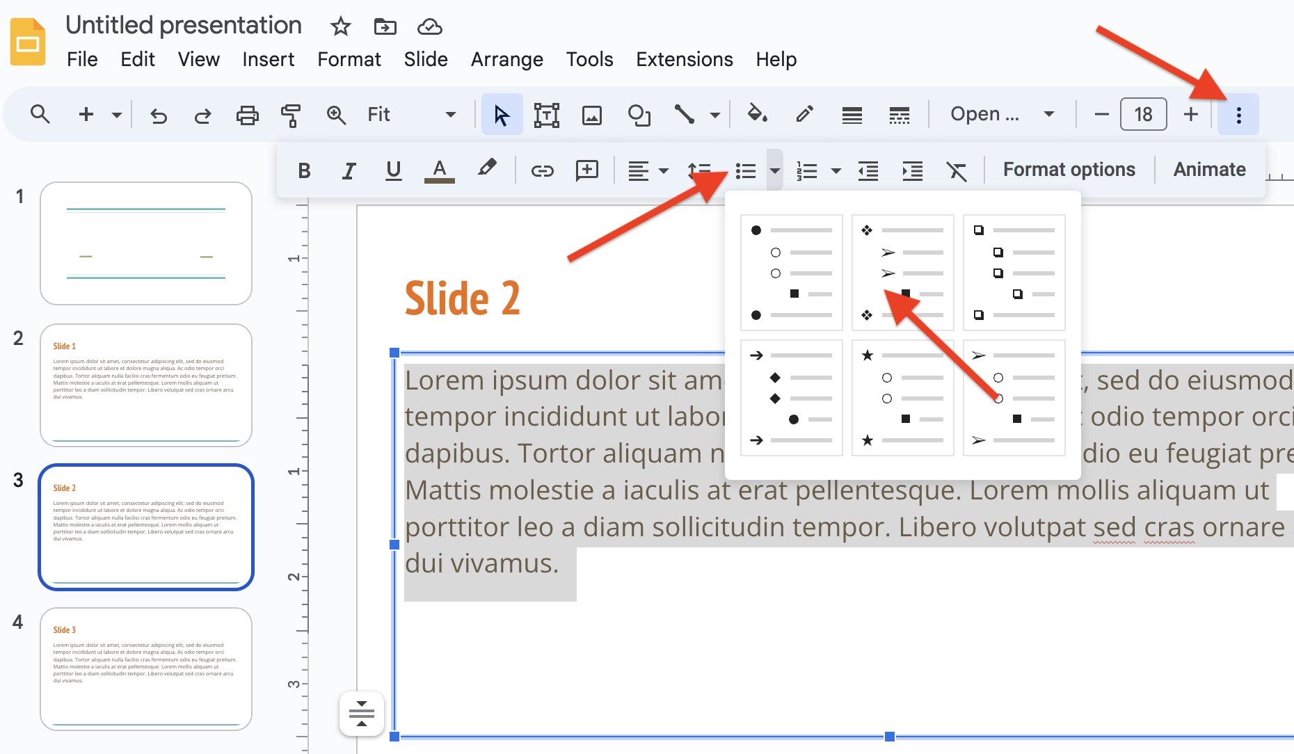Select the Slide 3 thumbnail

click(x=146, y=668)
